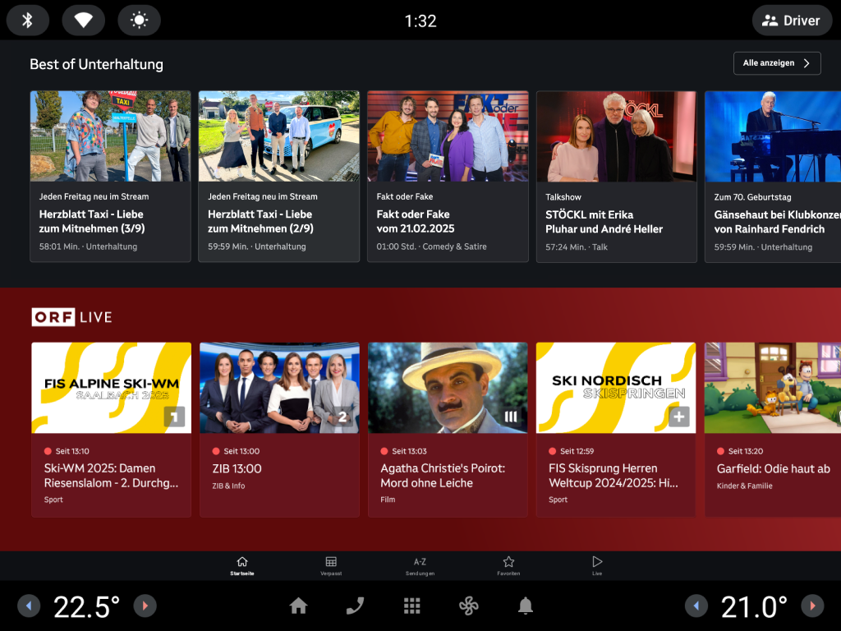841x631 pixels.
Task: Open the app grid launcher icon
Action: tap(412, 606)
